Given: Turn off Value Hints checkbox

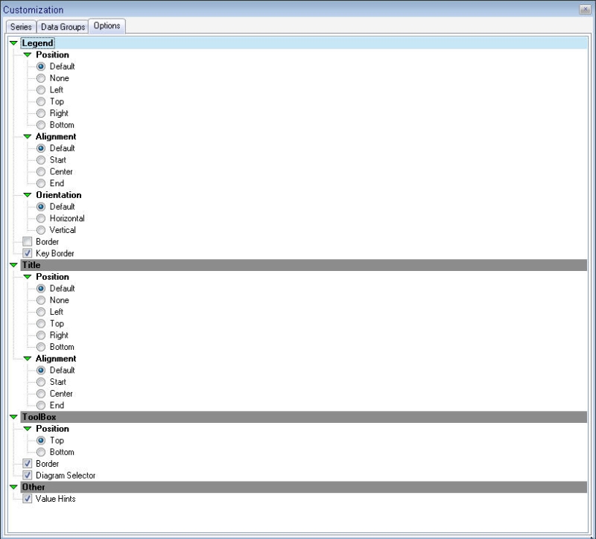Looking at the screenshot, I should pyautogui.click(x=28, y=499).
